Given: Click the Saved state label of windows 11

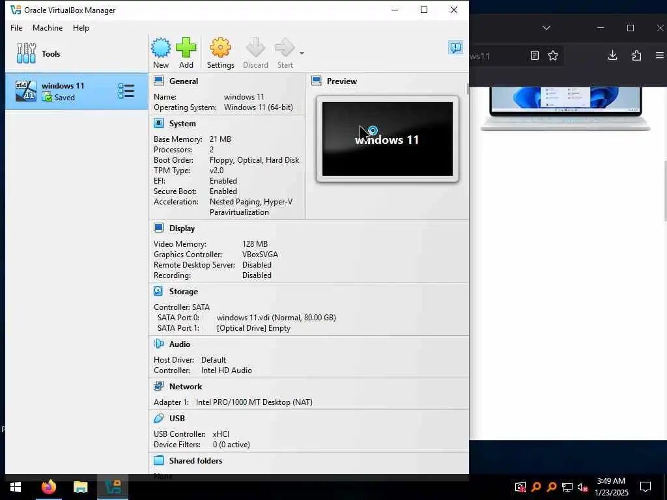Looking at the screenshot, I should coord(64,98).
